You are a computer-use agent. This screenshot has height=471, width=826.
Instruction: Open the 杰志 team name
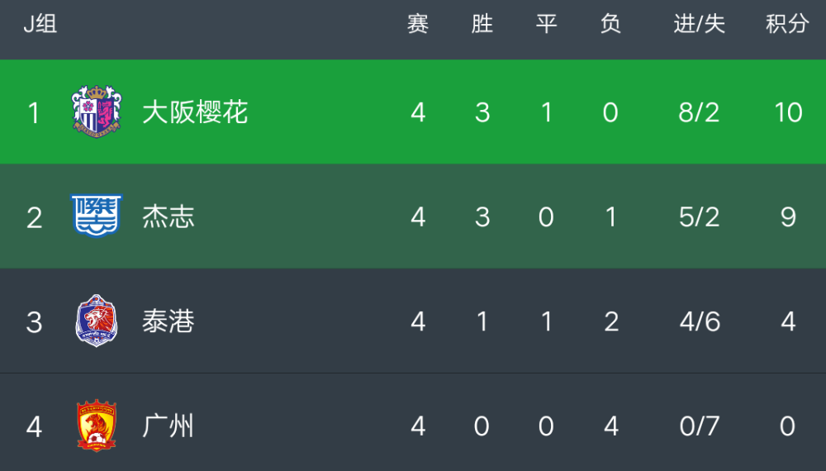[x=169, y=216]
